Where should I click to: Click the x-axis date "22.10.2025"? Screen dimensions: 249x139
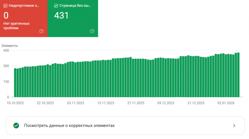(45, 103)
